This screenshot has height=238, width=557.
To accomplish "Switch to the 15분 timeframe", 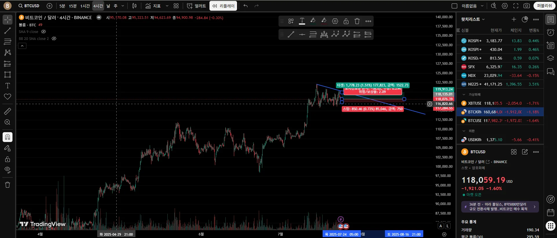I will coord(73,6).
